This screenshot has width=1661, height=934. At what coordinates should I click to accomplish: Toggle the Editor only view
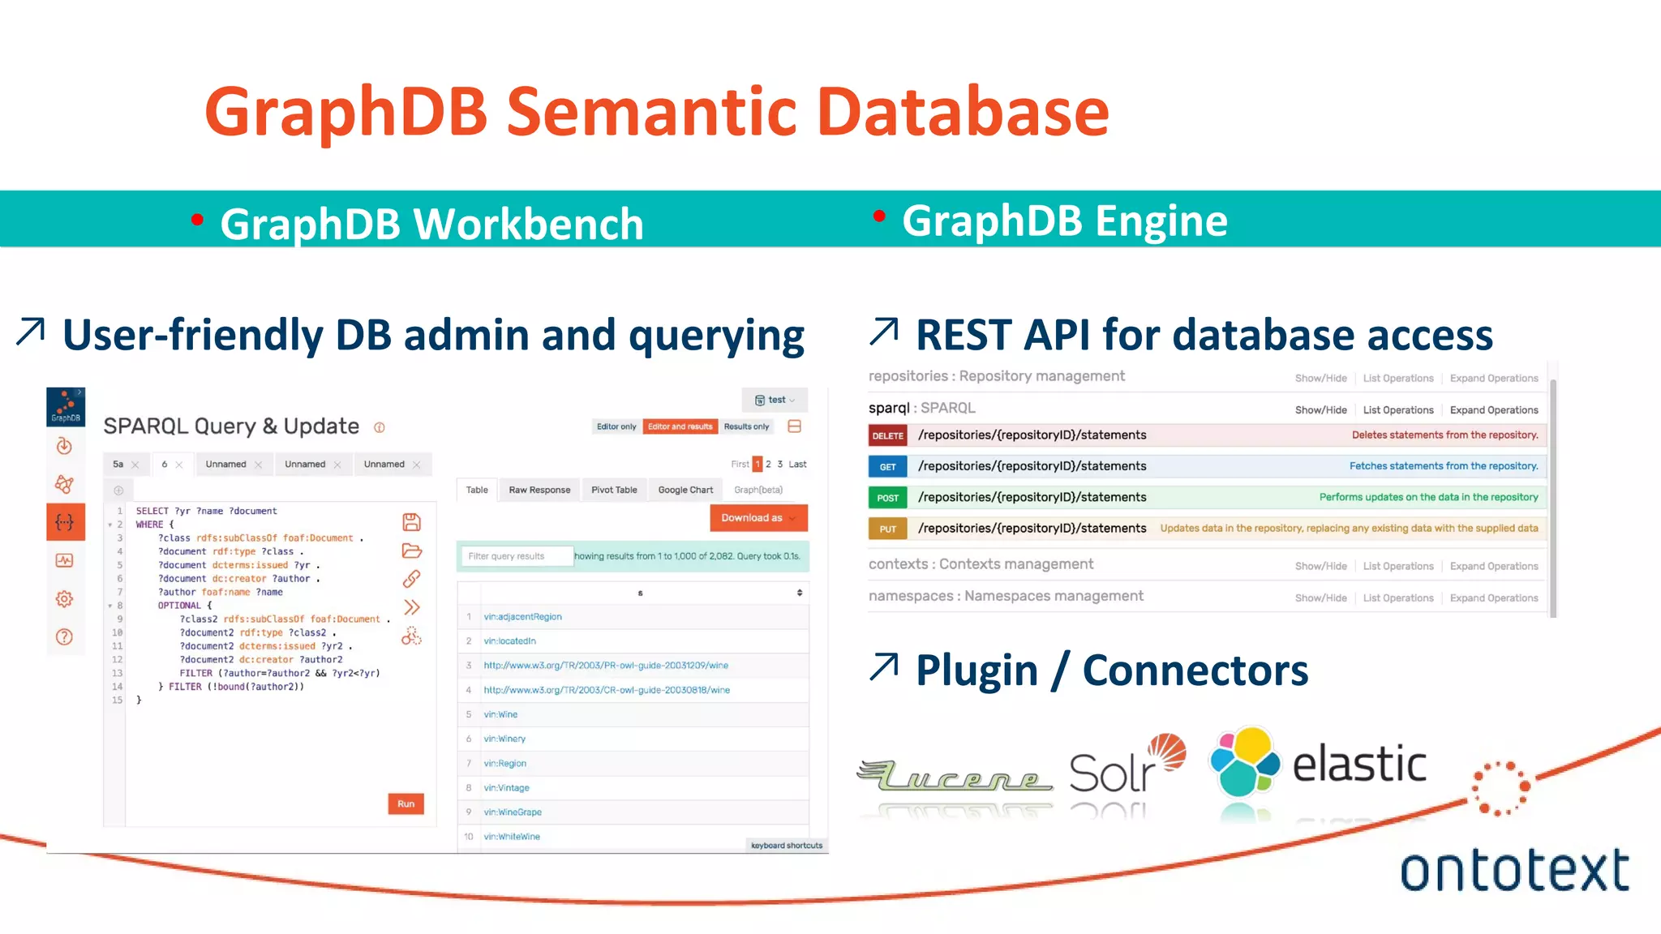pyautogui.click(x=616, y=426)
